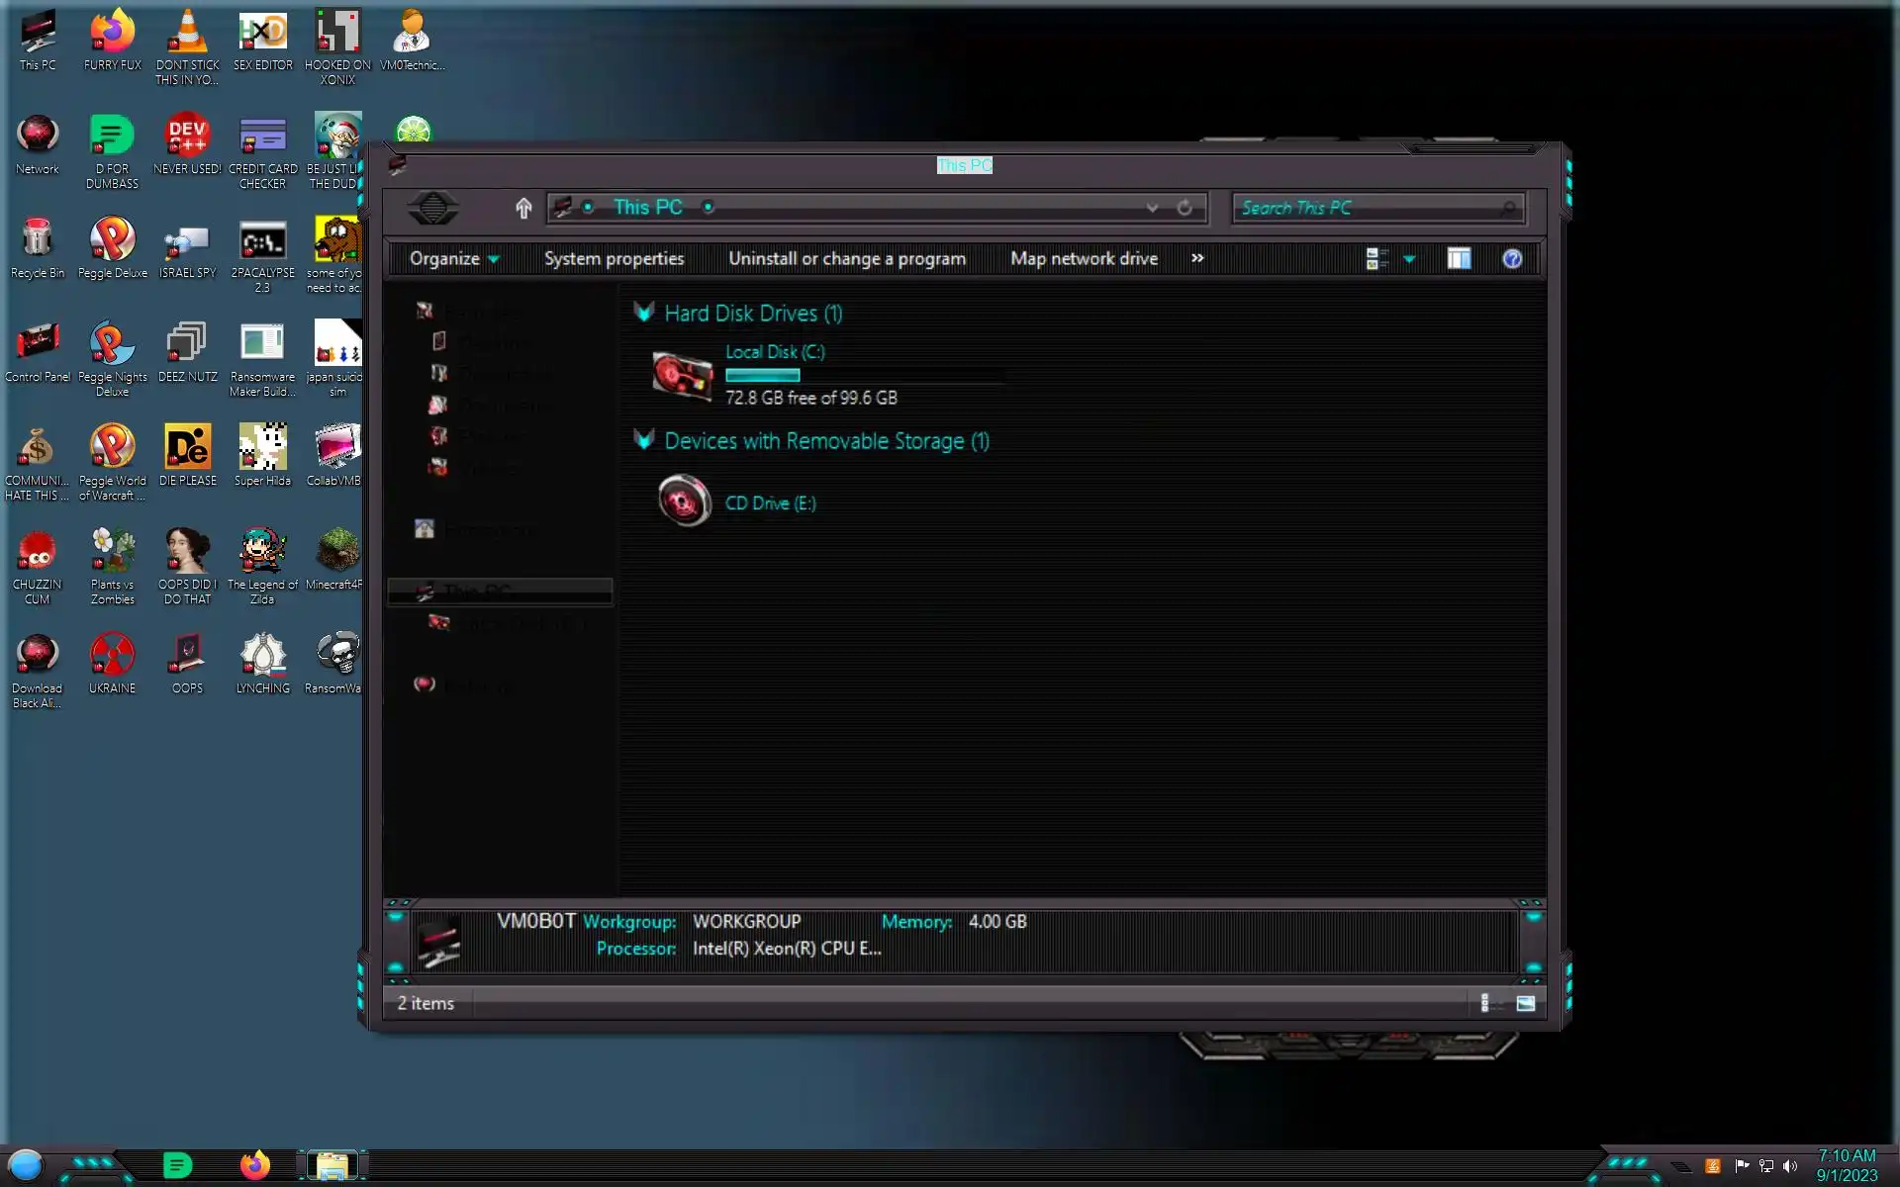Switch to details view in status bar
The height and width of the screenshot is (1187, 1900).
[x=1484, y=1003]
